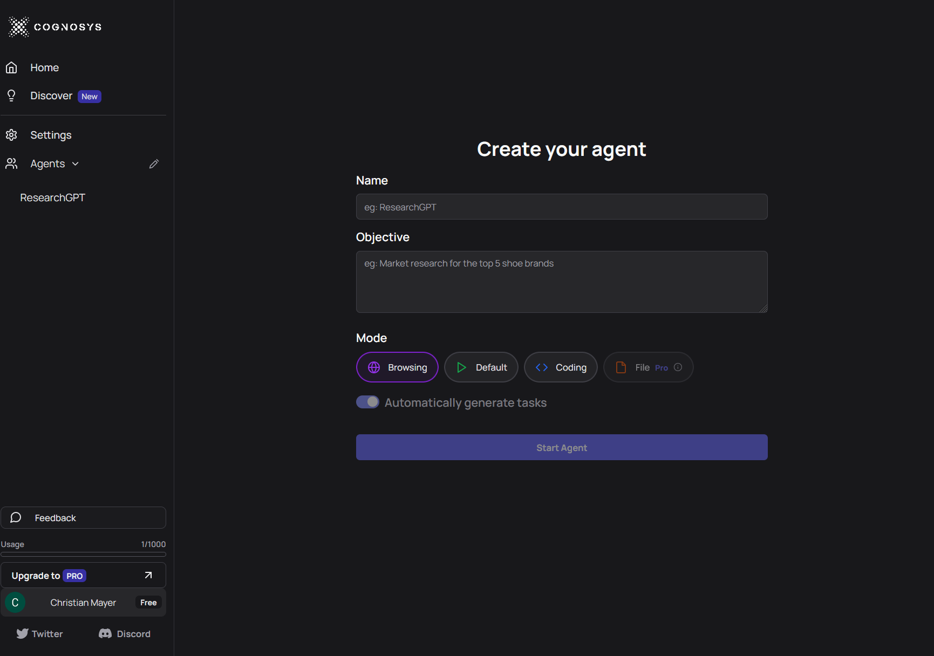Focus the agent Name input field
Screen dimensions: 934x656
tap(561, 207)
